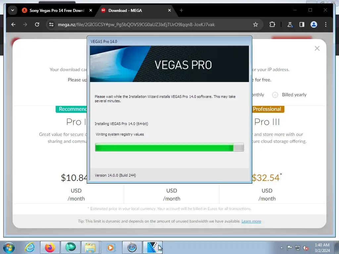
Task: Select the Billed yearly radio option
Action: coord(275,95)
